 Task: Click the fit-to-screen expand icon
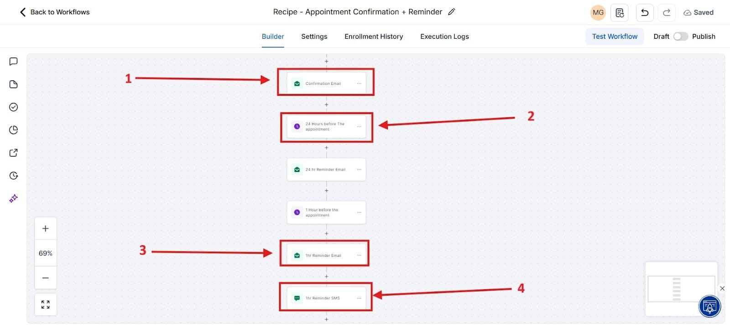pyautogui.click(x=46, y=304)
